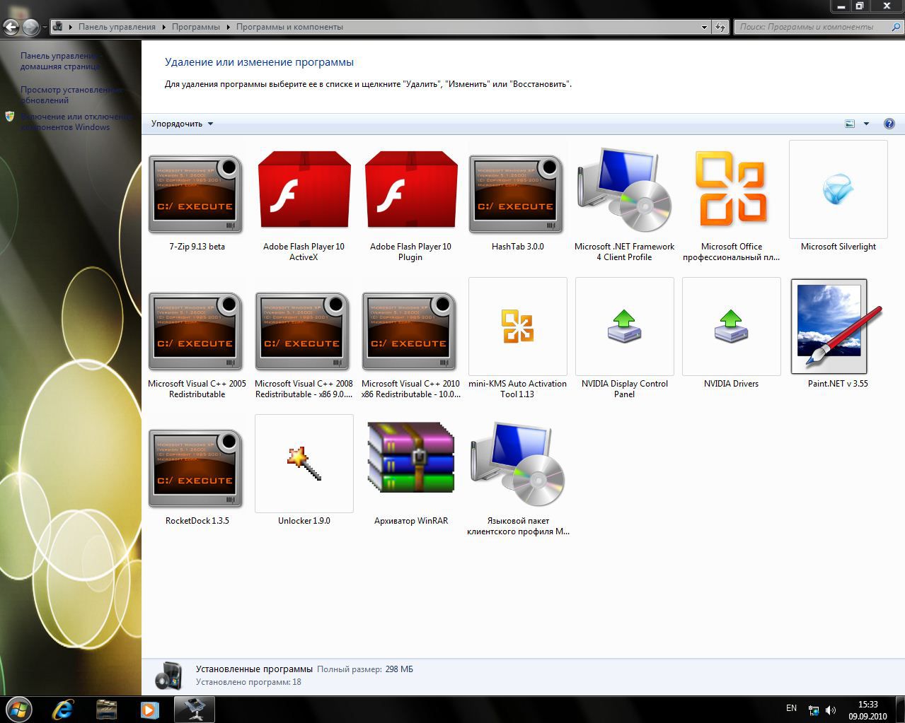Click the HashTab 3.0.0 label
Image resolution: width=905 pixels, height=723 pixels.
[x=517, y=247]
